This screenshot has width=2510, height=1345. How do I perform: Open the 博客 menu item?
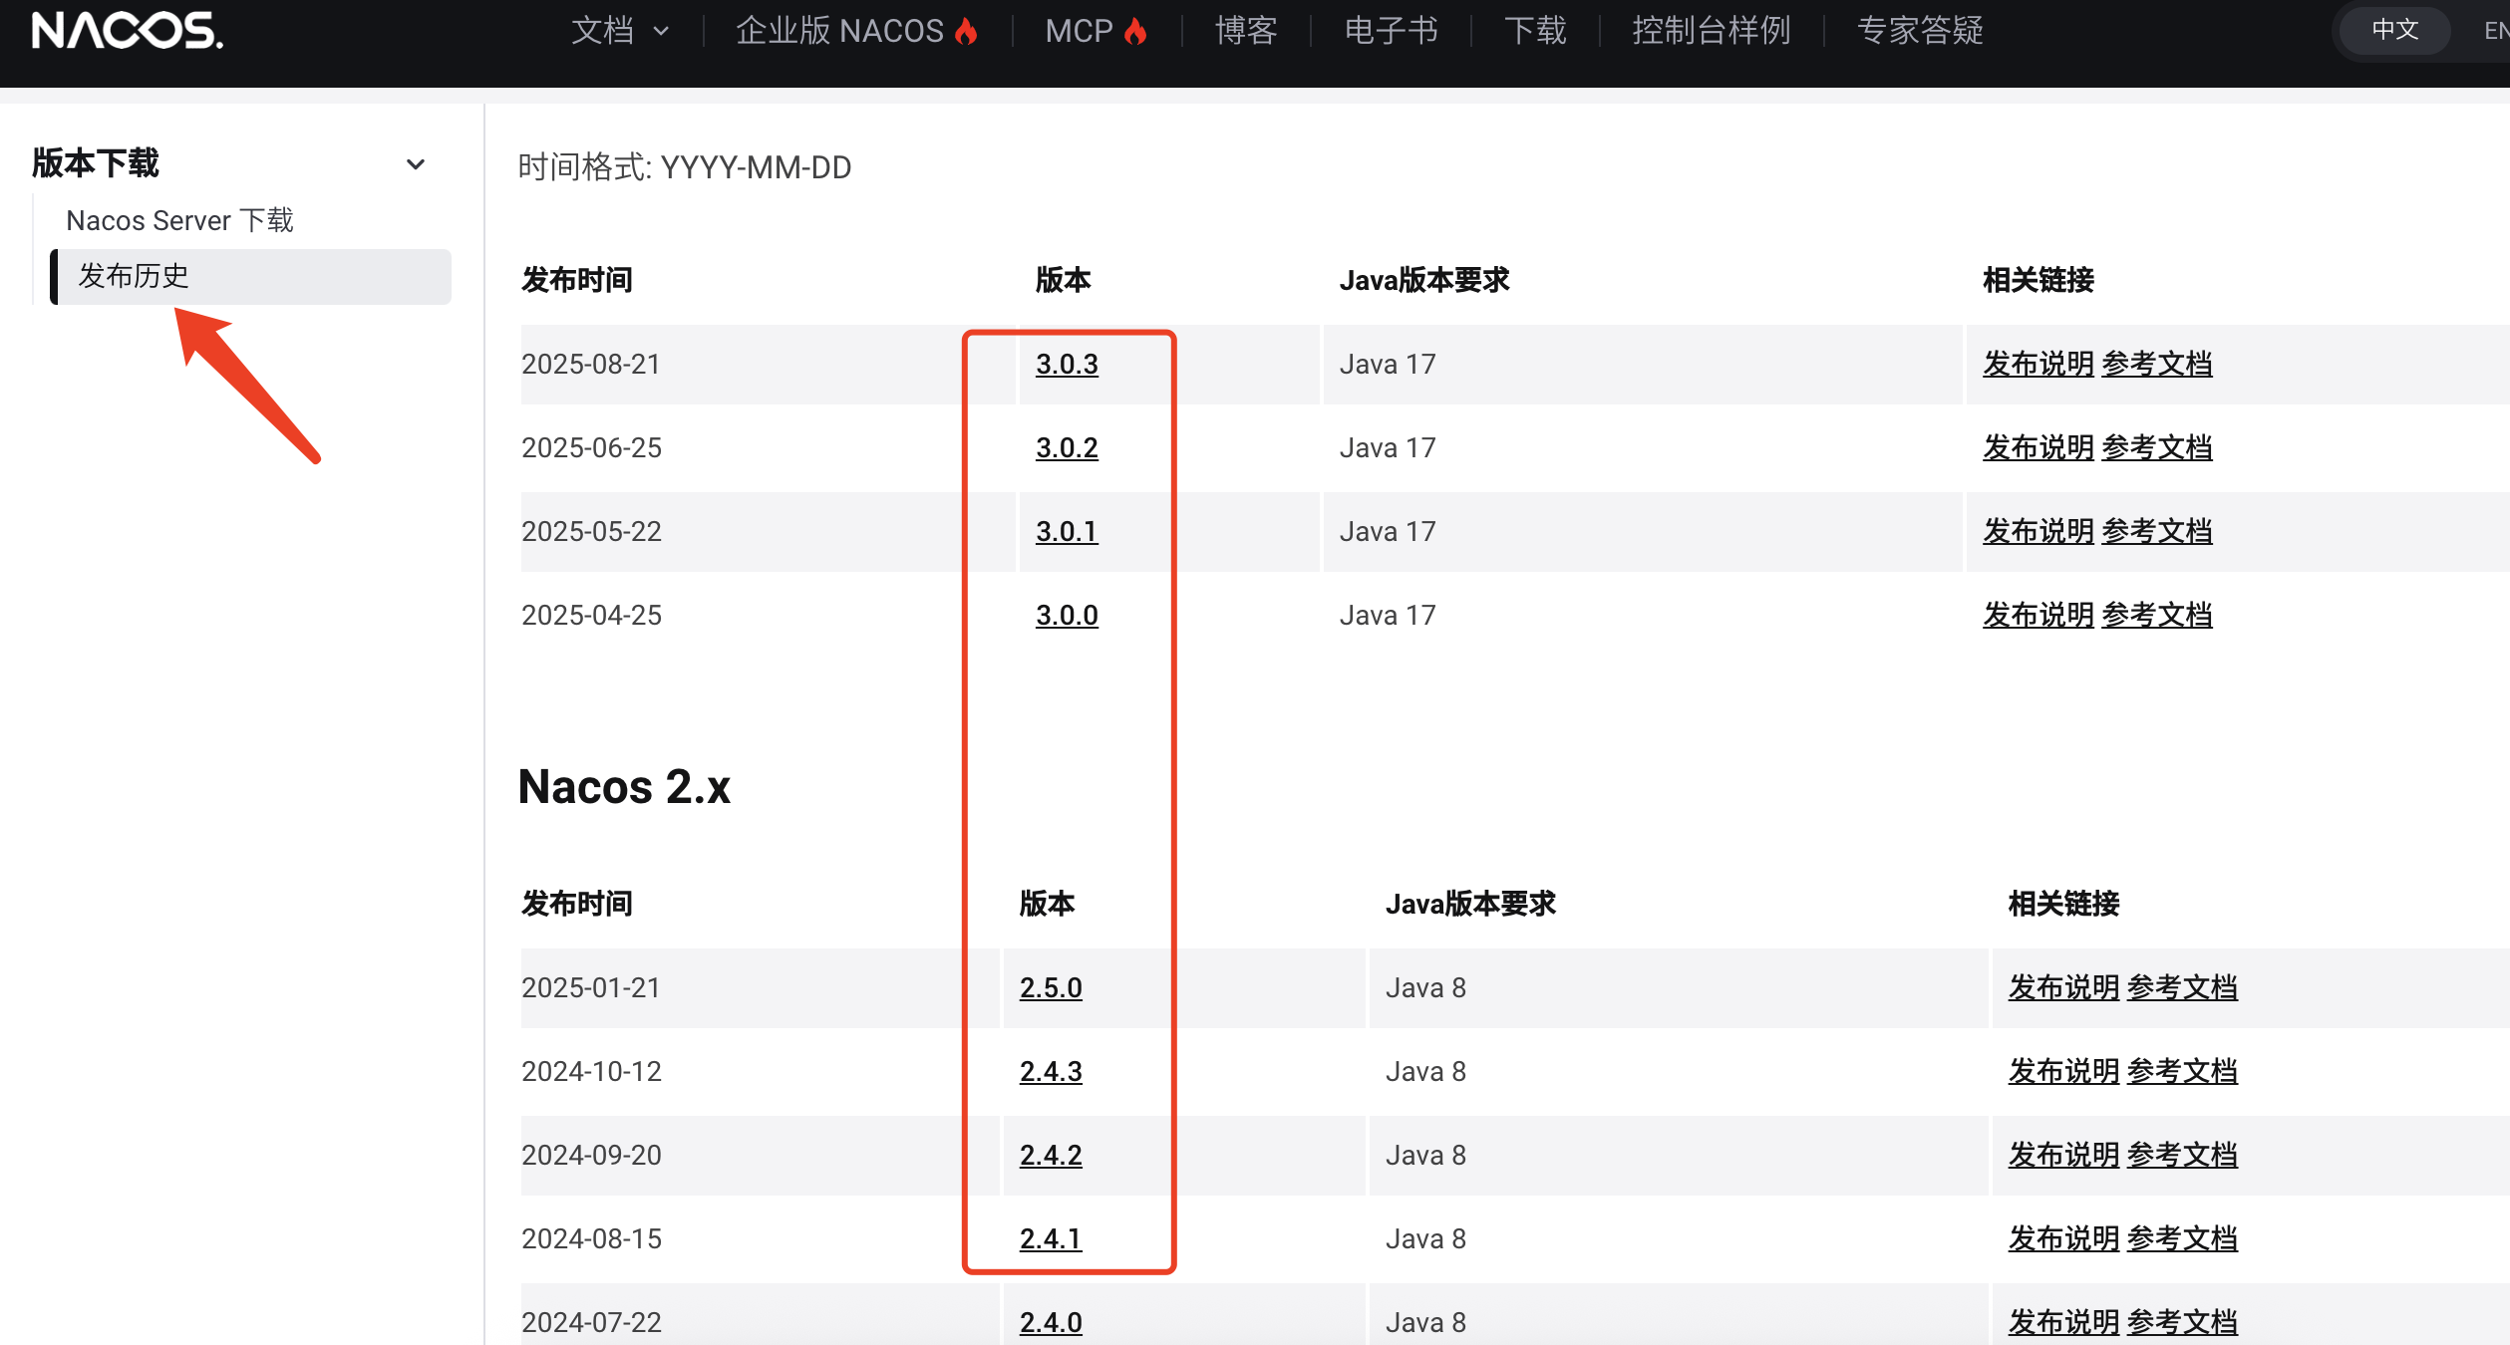point(1245,30)
